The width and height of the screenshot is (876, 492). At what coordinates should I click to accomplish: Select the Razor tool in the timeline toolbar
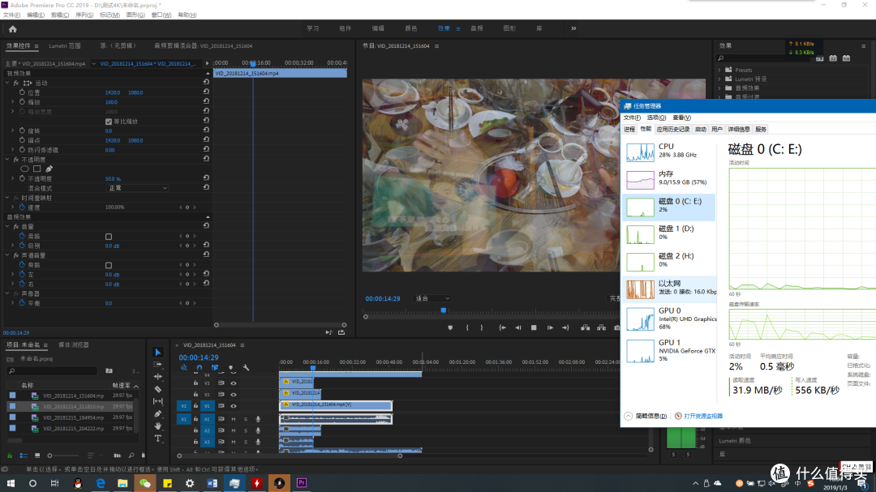(158, 389)
